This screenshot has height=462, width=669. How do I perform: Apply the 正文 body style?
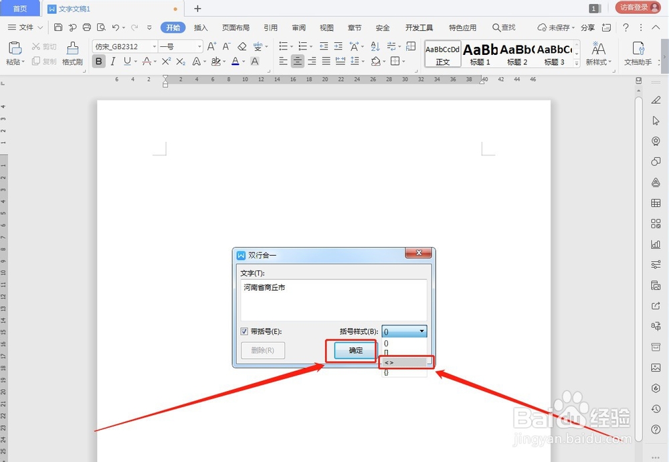[x=442, y=54]
